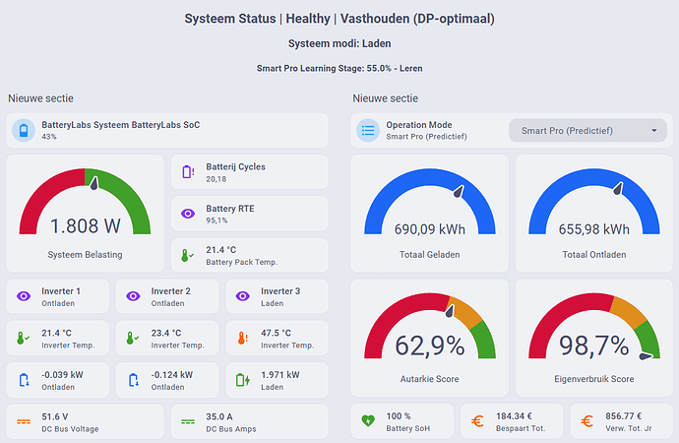
Task: Open the Smart Pro (Predictief) dropdown
Action: click(587, 130)
